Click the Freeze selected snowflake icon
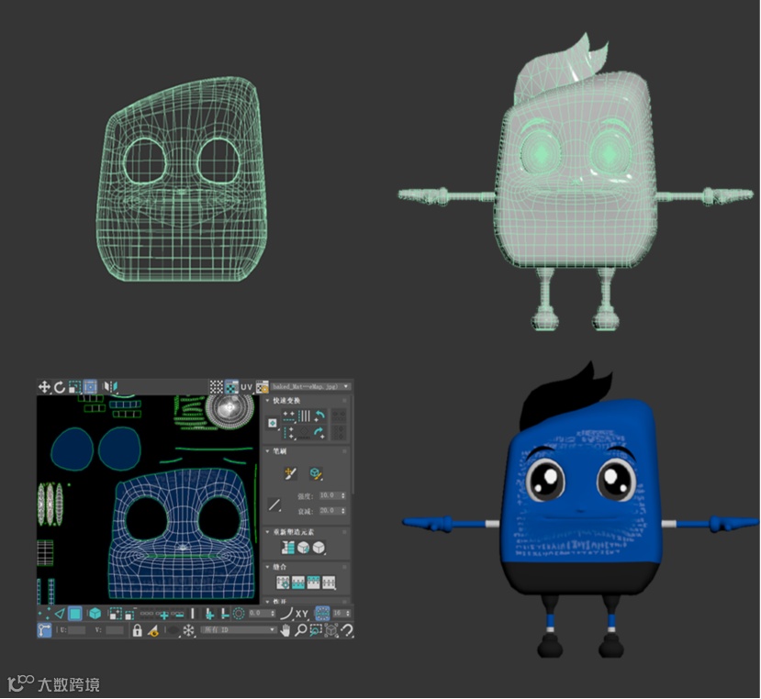The image size is (761, 699). click(x=188, y=630)
